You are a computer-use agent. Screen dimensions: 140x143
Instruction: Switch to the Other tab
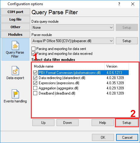(x=15, y=27)
